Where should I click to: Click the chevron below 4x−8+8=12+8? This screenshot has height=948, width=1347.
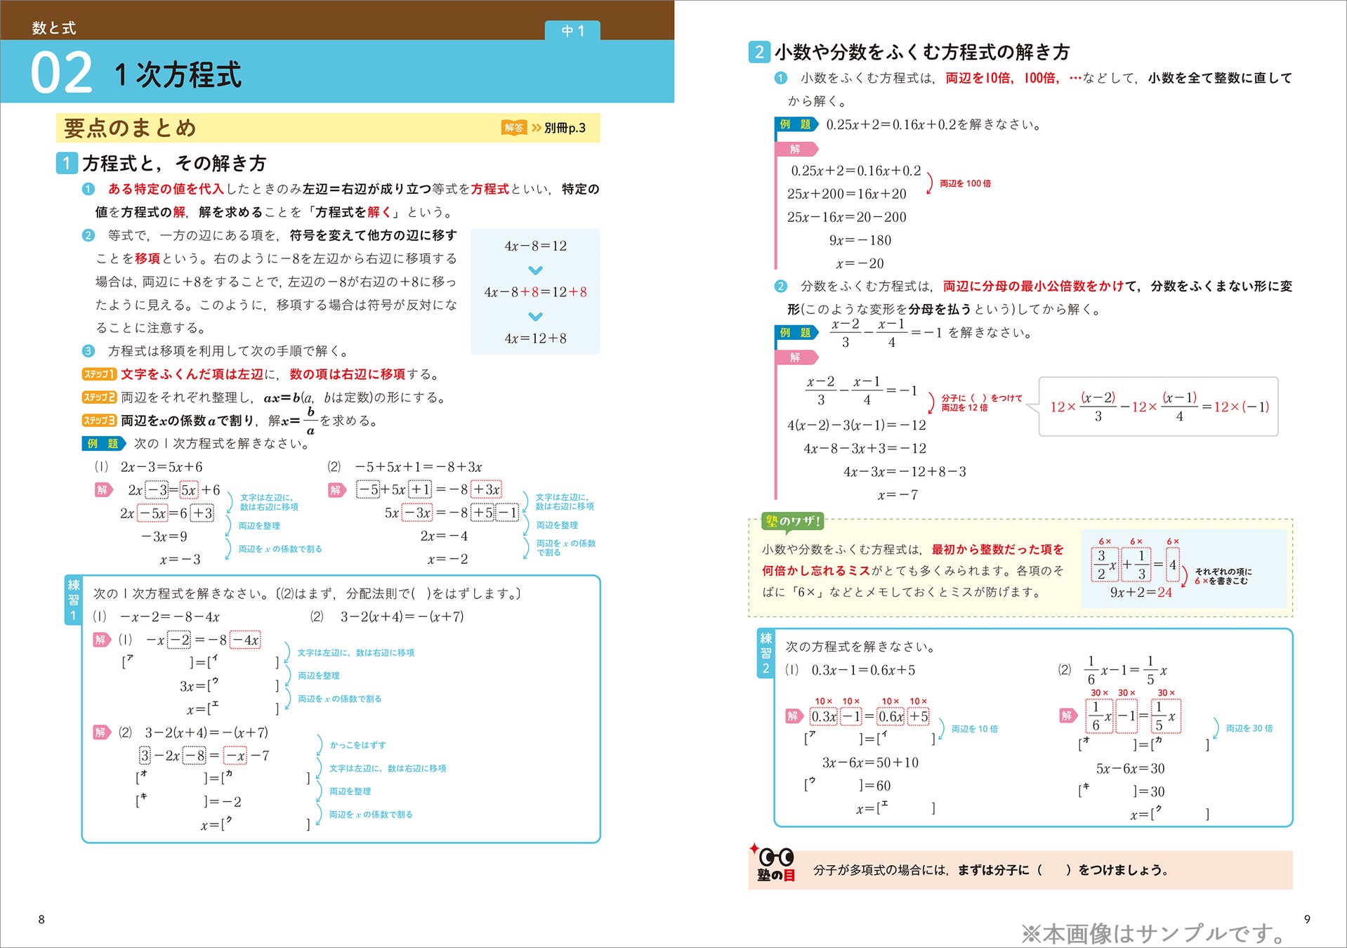(x=535, y=317)
